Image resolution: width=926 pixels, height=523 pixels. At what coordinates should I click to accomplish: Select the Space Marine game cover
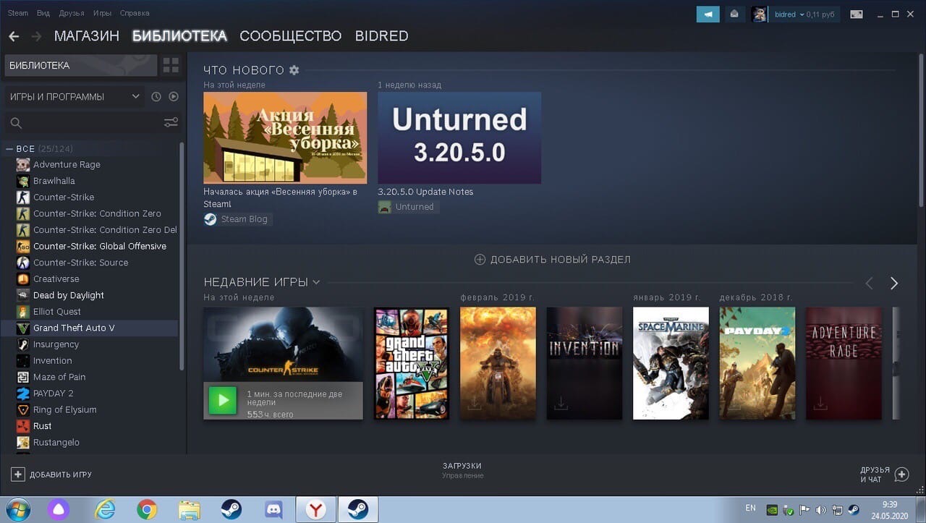(x=671, y=363)
